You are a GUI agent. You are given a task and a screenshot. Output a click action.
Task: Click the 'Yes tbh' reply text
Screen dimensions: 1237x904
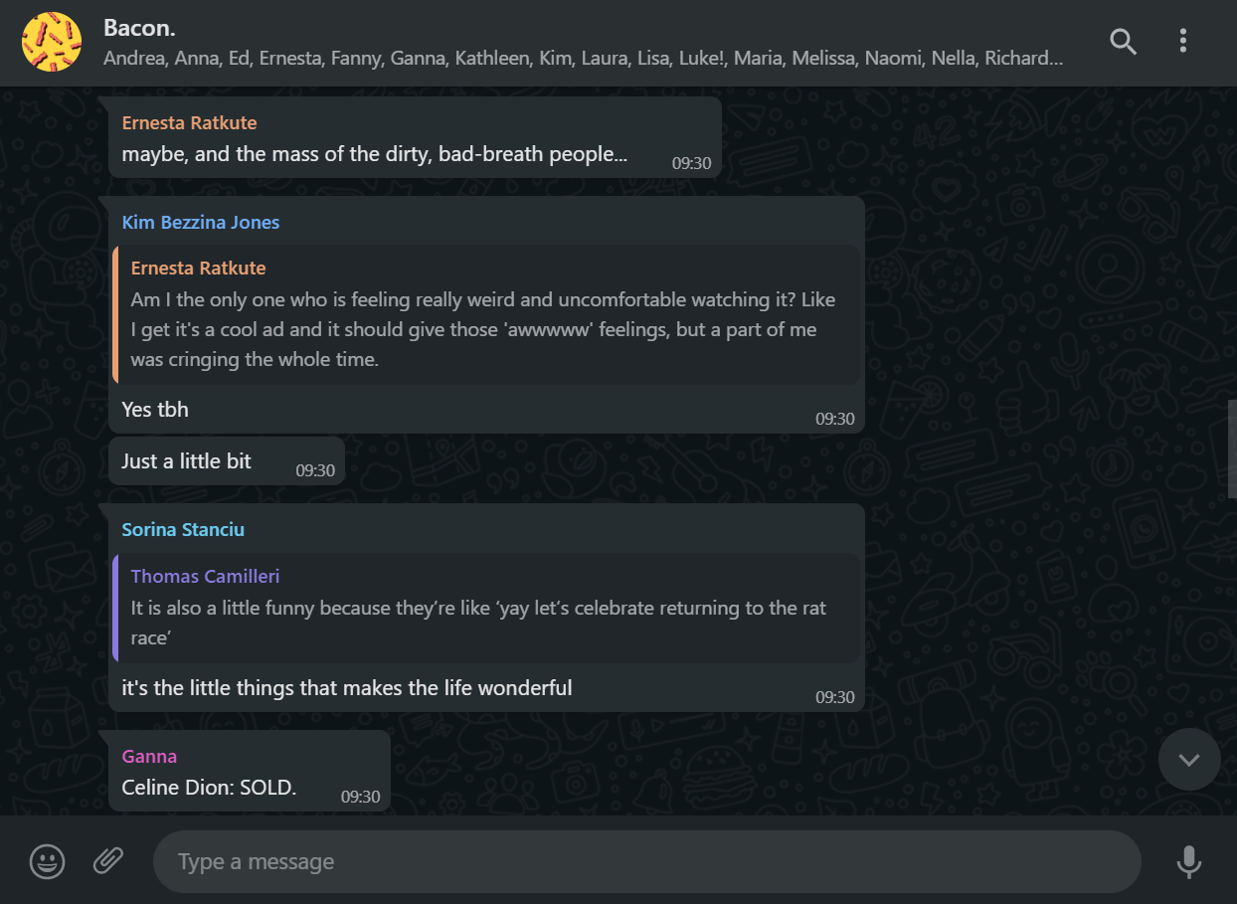point(155,409)
